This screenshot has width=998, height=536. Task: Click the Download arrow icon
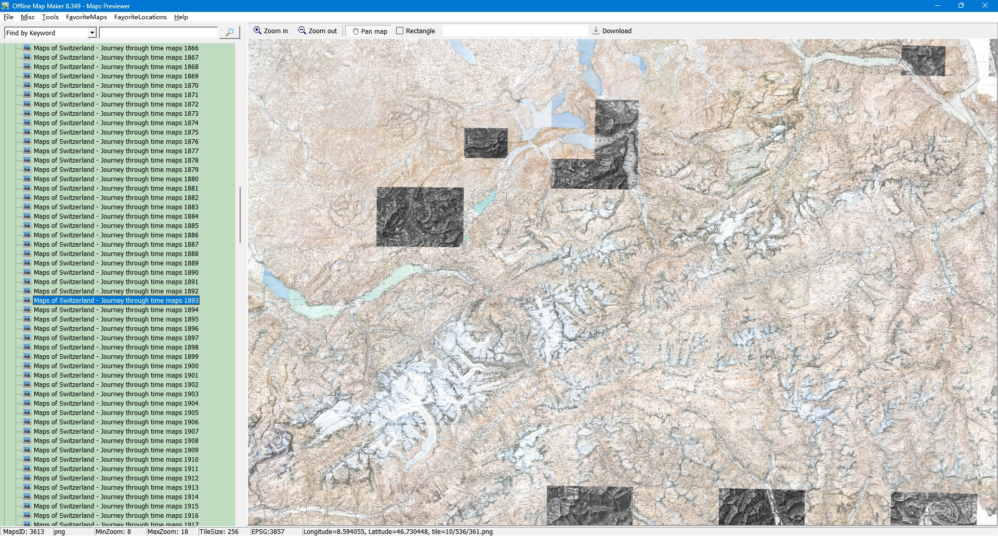[596, 31]
